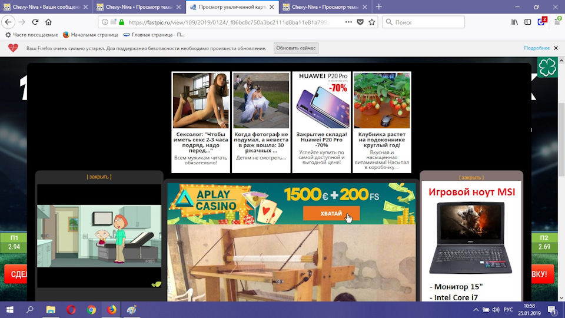
Task: Go forward with the arrow button
Action: pos(22,22)
